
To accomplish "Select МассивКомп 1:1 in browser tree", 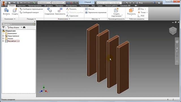I will 14,41.
